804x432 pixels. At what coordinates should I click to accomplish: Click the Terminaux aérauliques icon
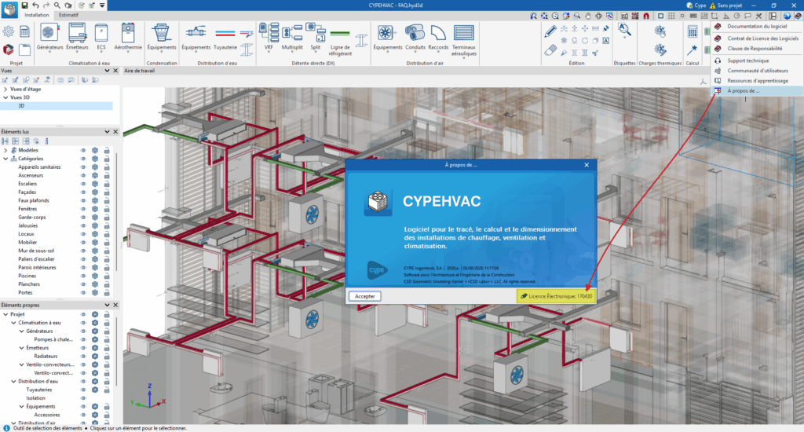[x=464, y=33]
